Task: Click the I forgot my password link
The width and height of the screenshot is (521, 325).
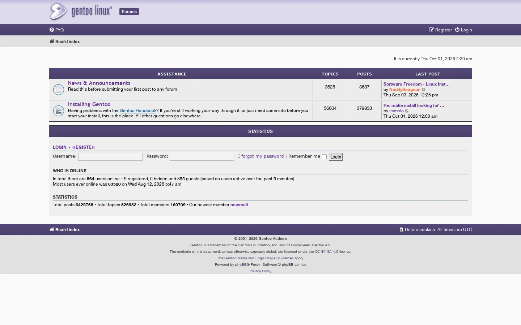Action: click(261, 156)
